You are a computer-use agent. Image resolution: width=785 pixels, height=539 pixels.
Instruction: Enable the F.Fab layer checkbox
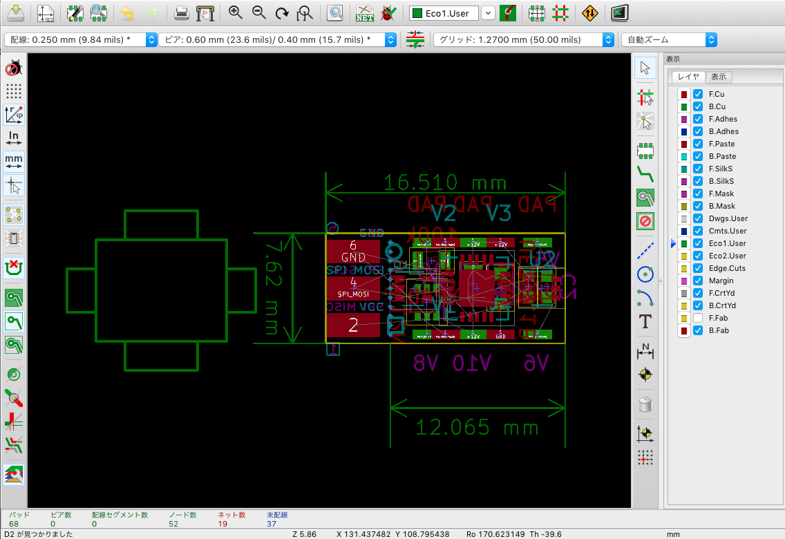[698, 318]
